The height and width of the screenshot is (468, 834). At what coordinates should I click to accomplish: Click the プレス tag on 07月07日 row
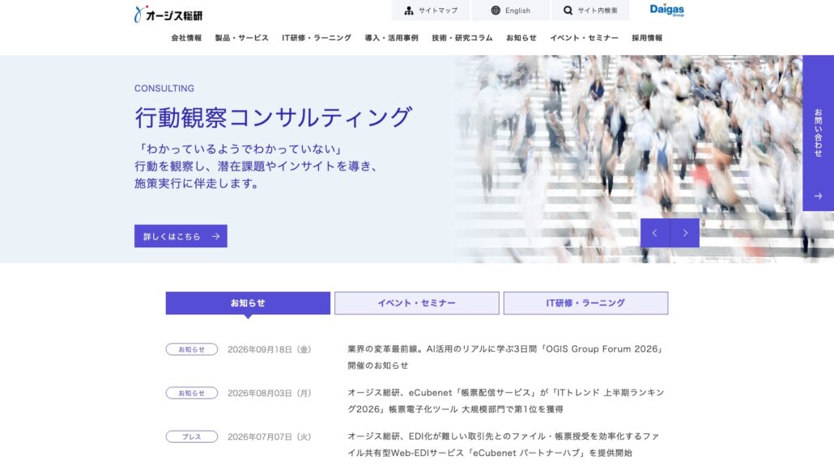[191, 436]
